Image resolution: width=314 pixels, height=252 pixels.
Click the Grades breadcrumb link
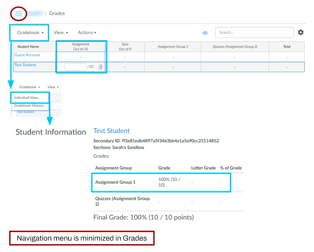57,13
